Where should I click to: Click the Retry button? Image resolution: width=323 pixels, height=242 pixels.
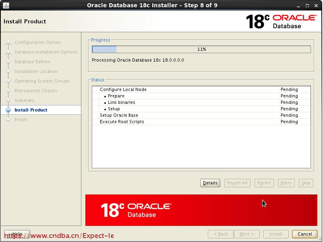click(286, 183)
